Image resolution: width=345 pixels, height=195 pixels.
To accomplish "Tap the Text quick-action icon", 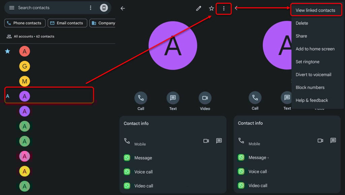I will point(173,99).
